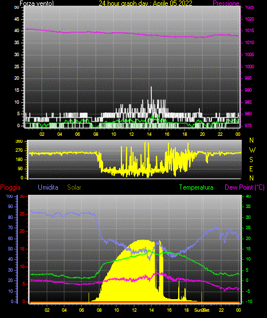Viewport: 267px width, 318px height.
Task: Click the 'W' compass direction label
Action: (x=252, y=150)
